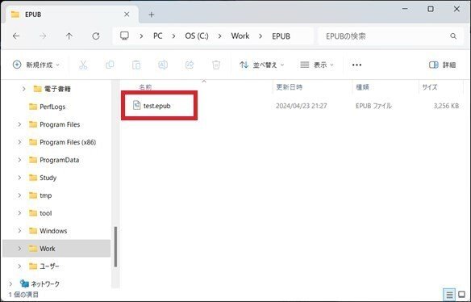Click PC in the address breadcrumb

click(158, 36)
